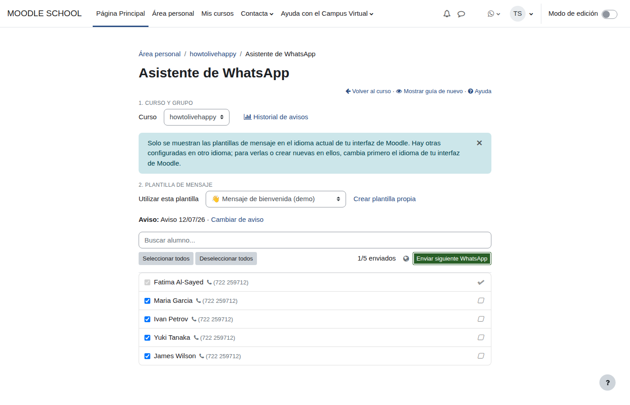Click the status icon on James Wilson row
The height and width of the screenshot is (405, 630).
point(481,356)
